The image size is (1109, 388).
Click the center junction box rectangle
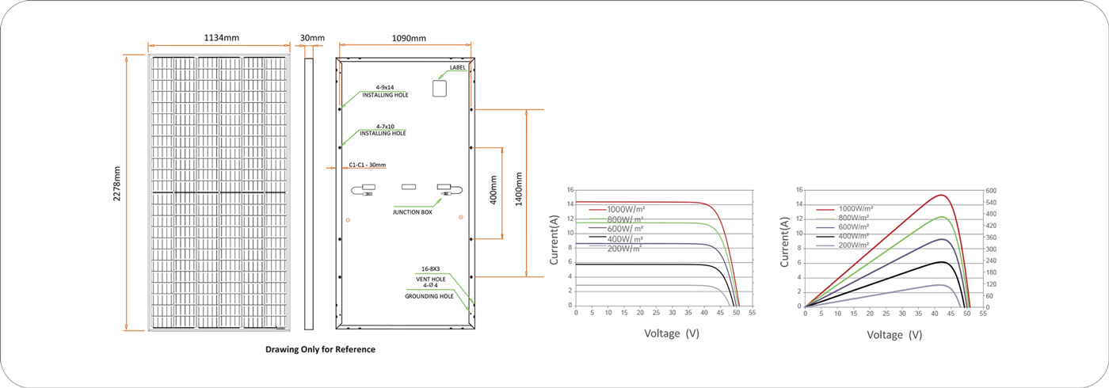tap(409, 188)
